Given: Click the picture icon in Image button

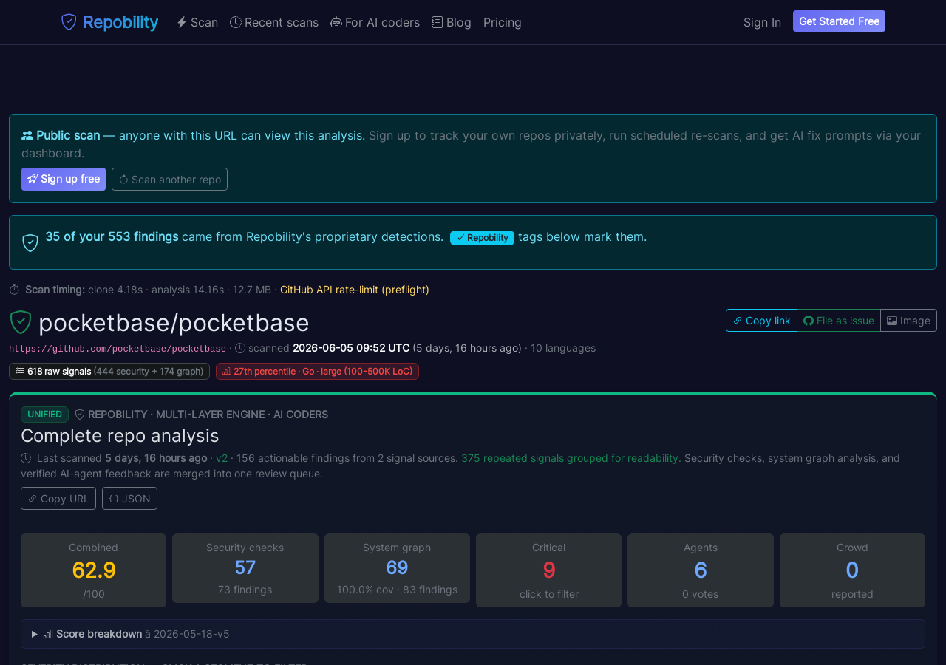Looking at the screenshot, I should pos(892,321).
